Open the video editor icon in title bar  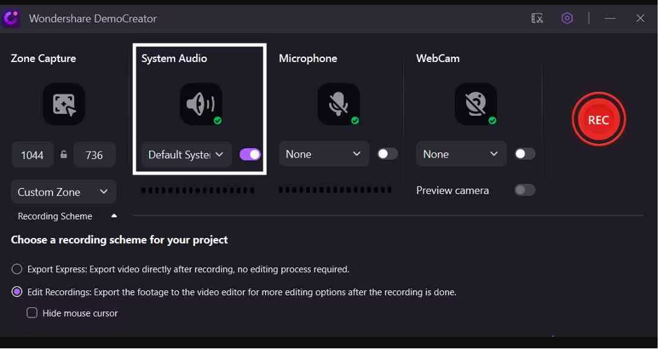click(537, 18)
